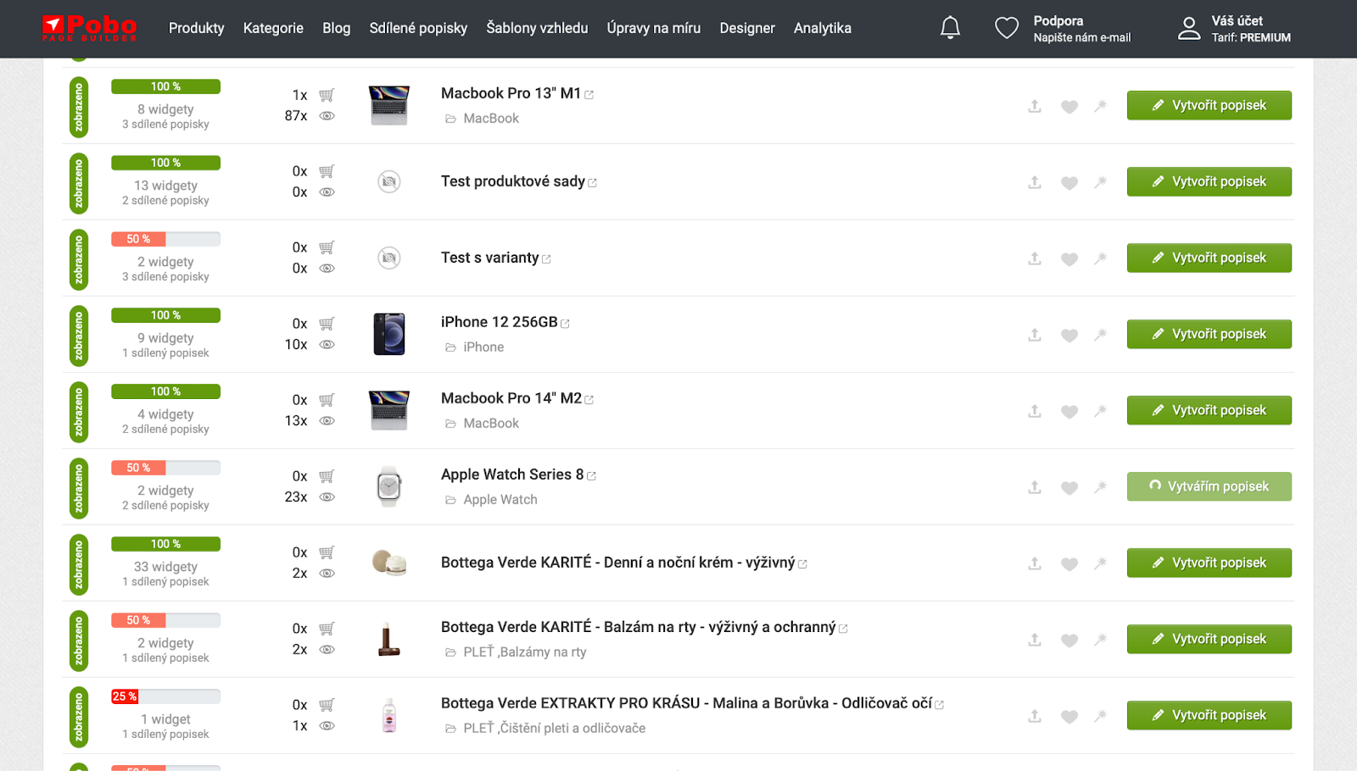Click Vytvořit popisek for Macbook Pro 13" M1
Screen dimensions: 1357x771
[1209, 106]
